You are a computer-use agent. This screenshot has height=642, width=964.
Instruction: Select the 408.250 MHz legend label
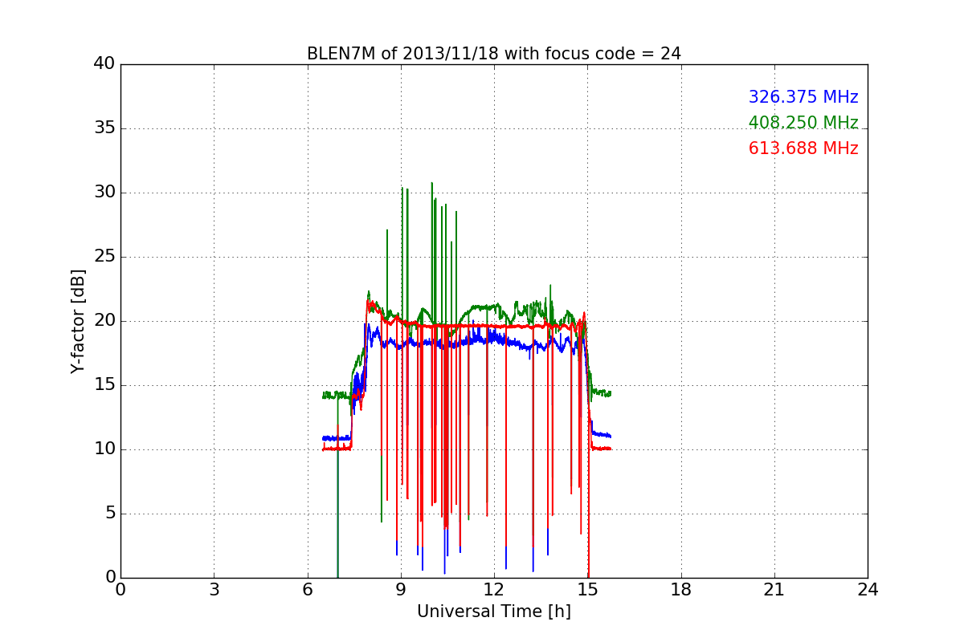tap(803, 123)
